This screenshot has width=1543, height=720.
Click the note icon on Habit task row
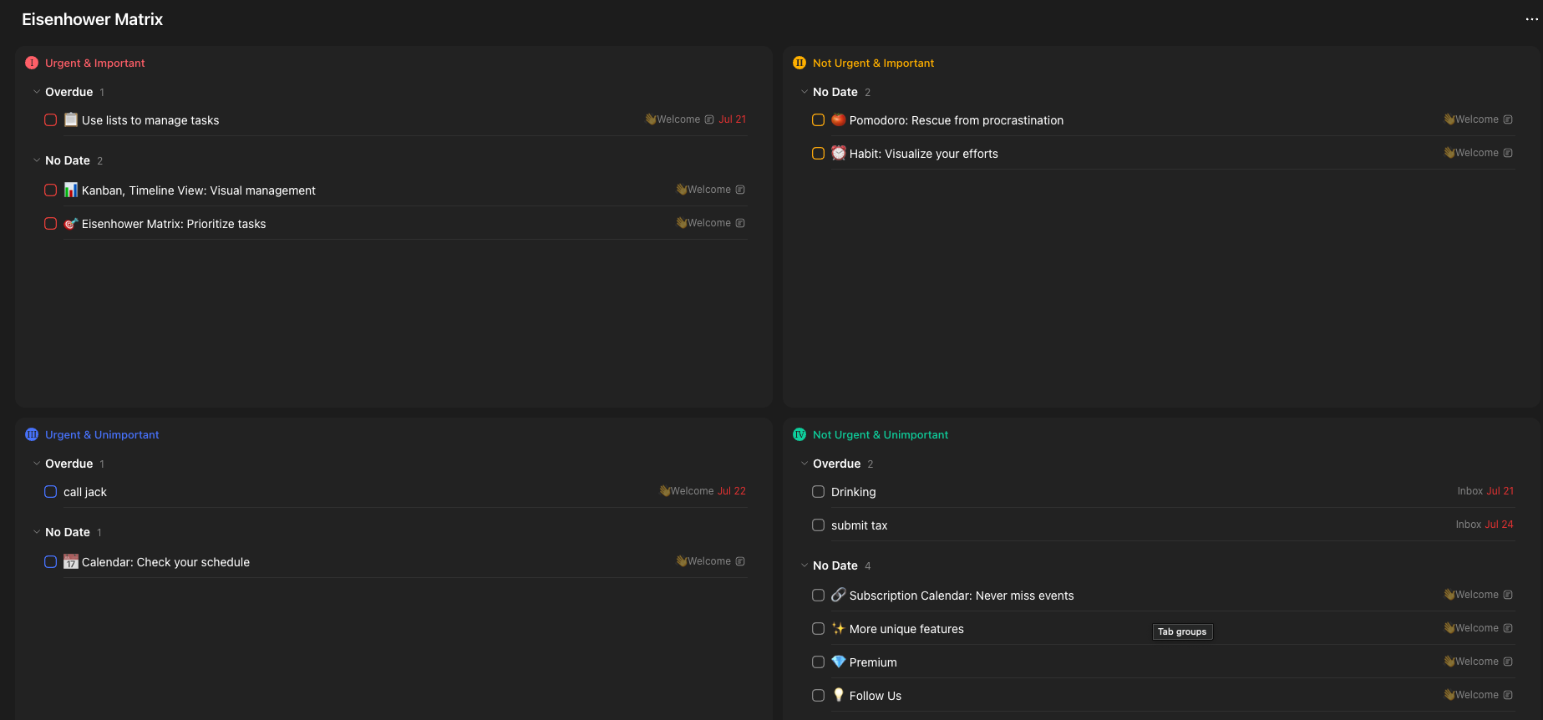point(1508,153)
